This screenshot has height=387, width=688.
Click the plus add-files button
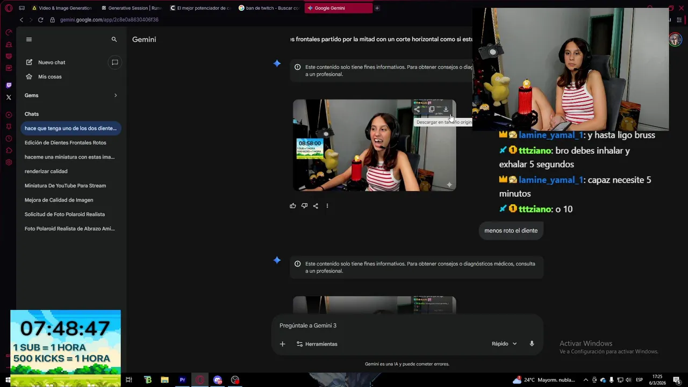pos(282,344)
